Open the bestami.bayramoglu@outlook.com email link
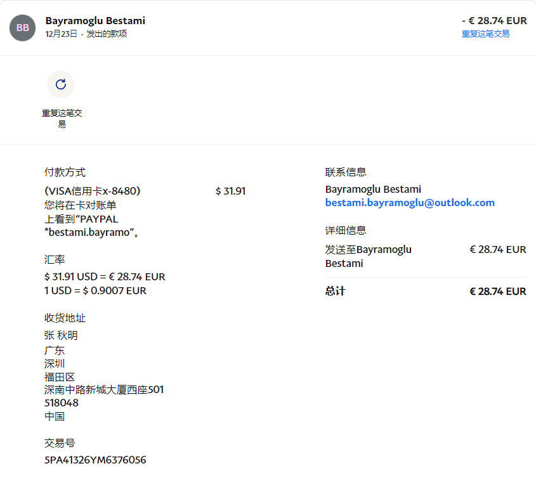Image resolution: width=536 pixels, height=480 pixels. tap(410, 203)
